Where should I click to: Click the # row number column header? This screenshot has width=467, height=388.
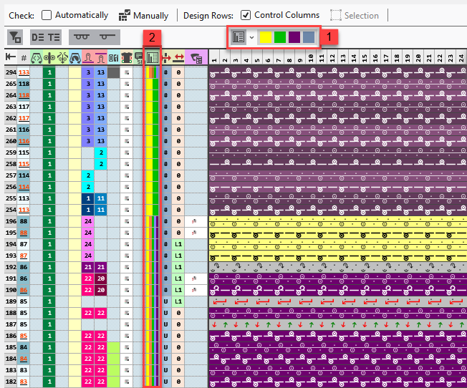click(24, 58)
